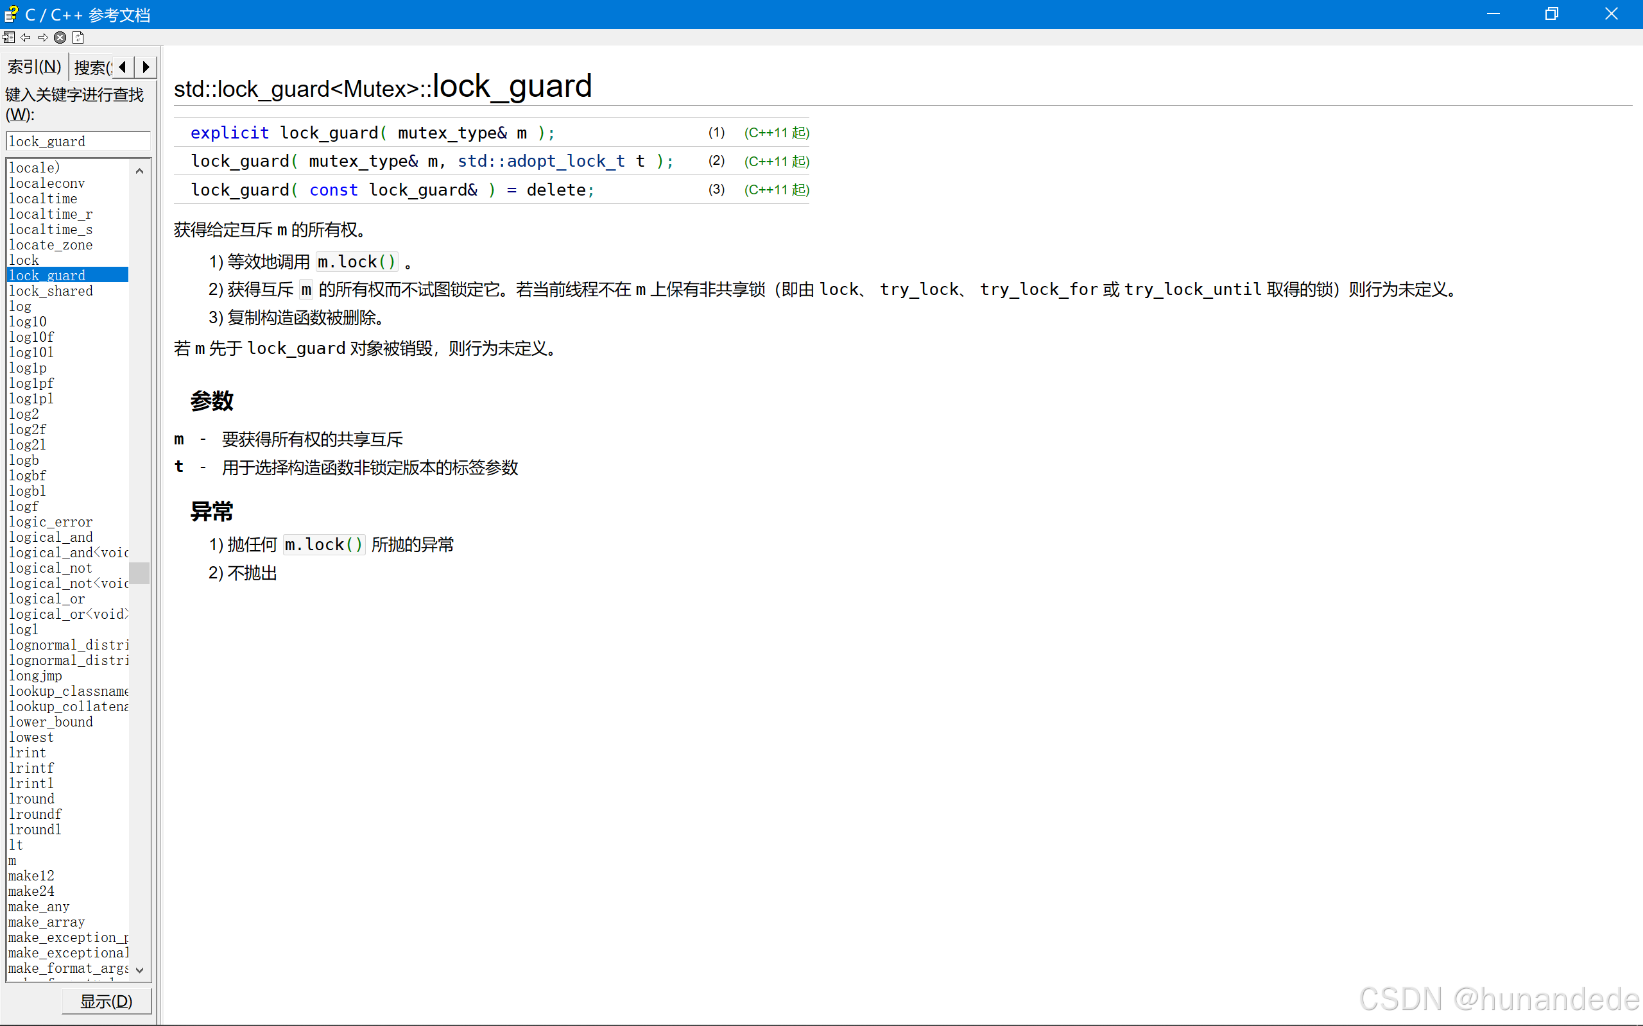This screenshot has height=1026, width=1643.
Task: Select 'lrint' in the index list
Action: tap(28, 753)
